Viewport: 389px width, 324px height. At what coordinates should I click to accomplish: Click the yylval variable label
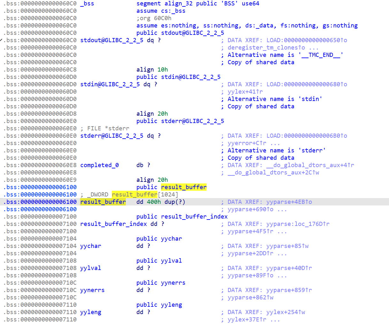(90, 268)
